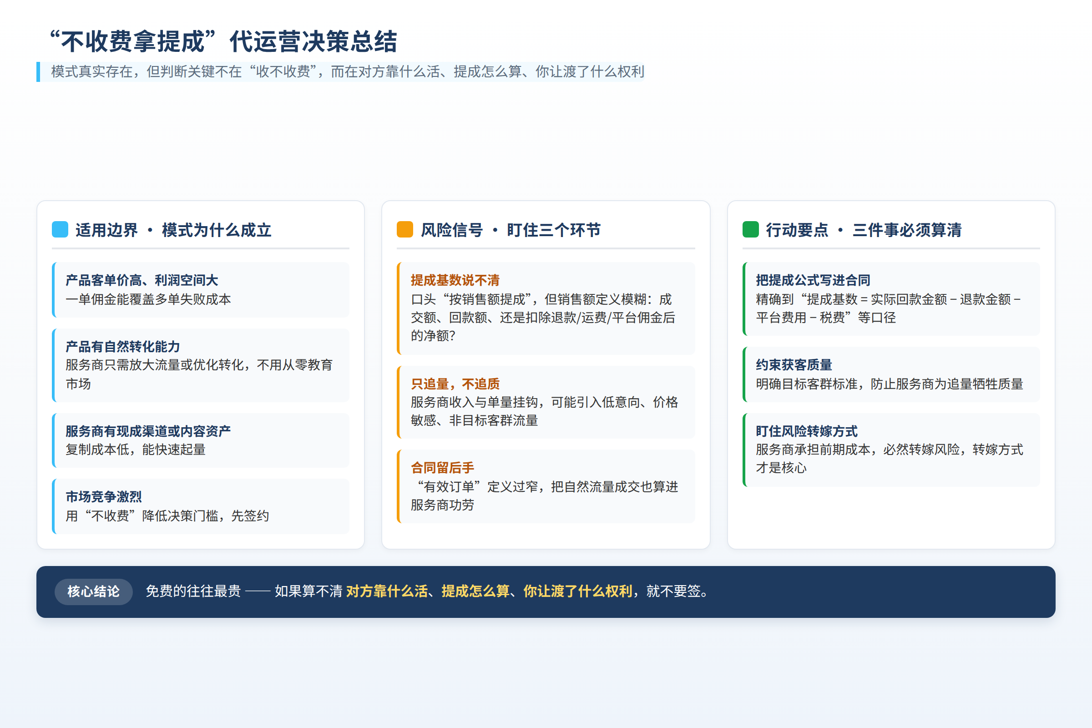Click the card title 盯住风险转嫁方式

coord(806,431)
